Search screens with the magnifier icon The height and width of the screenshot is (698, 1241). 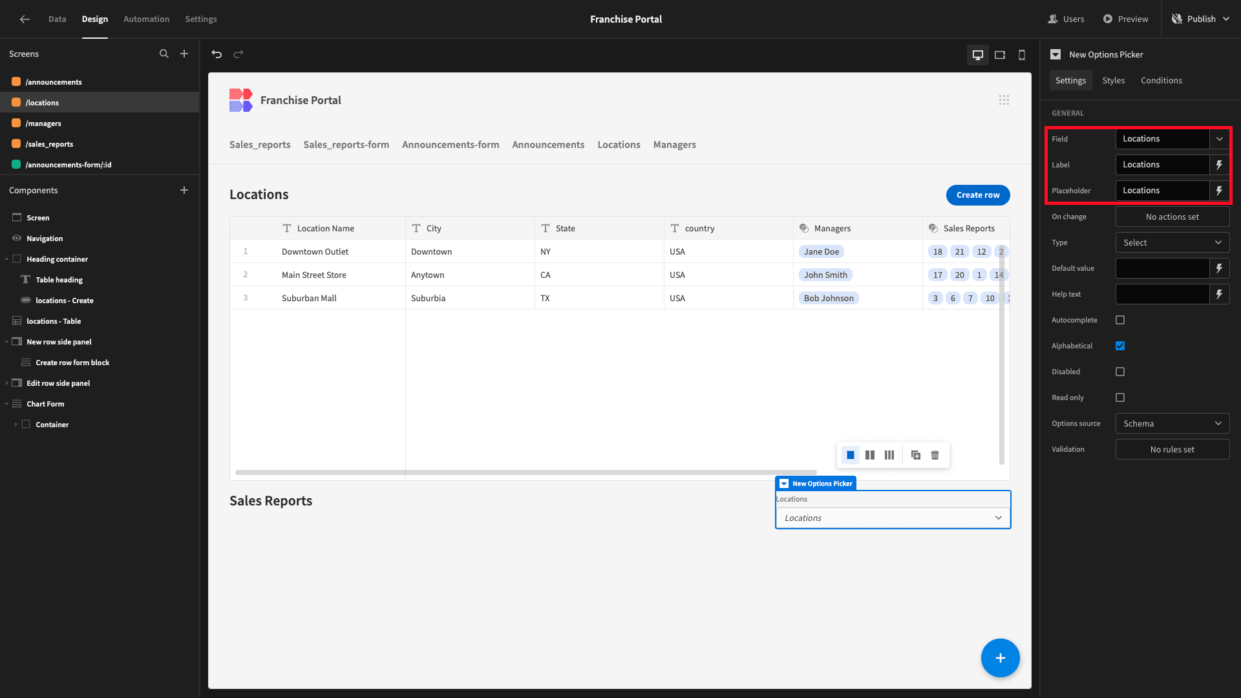point(164,54)
